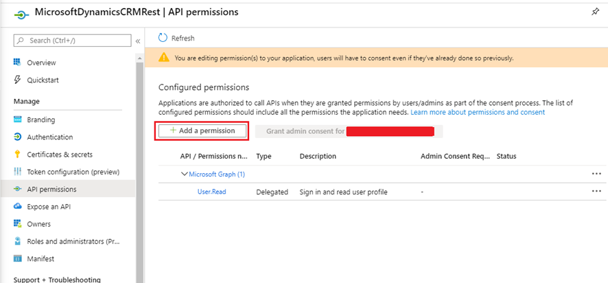Open the API permissions menu item
Viewport: 608px width, 283px height.
click(51, 189)
